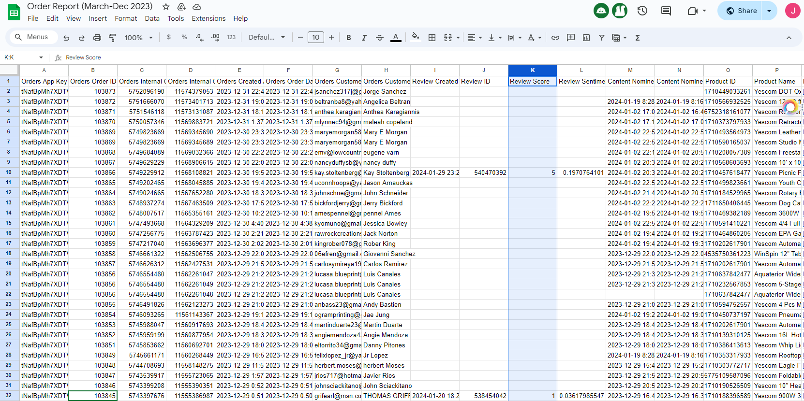Click first green collaborator avatar
804x401 pixels.
pyautogui.click(x=601, y=11)
